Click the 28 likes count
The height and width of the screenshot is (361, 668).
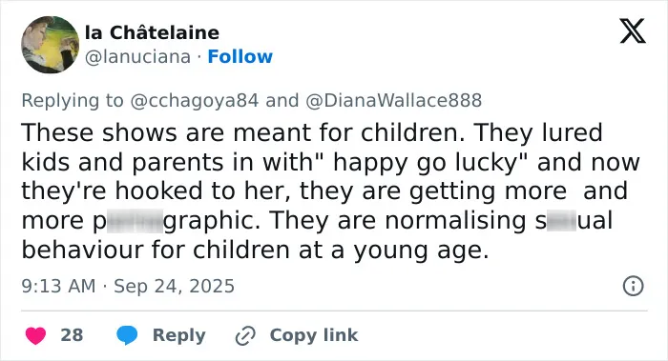click(72, 335)
